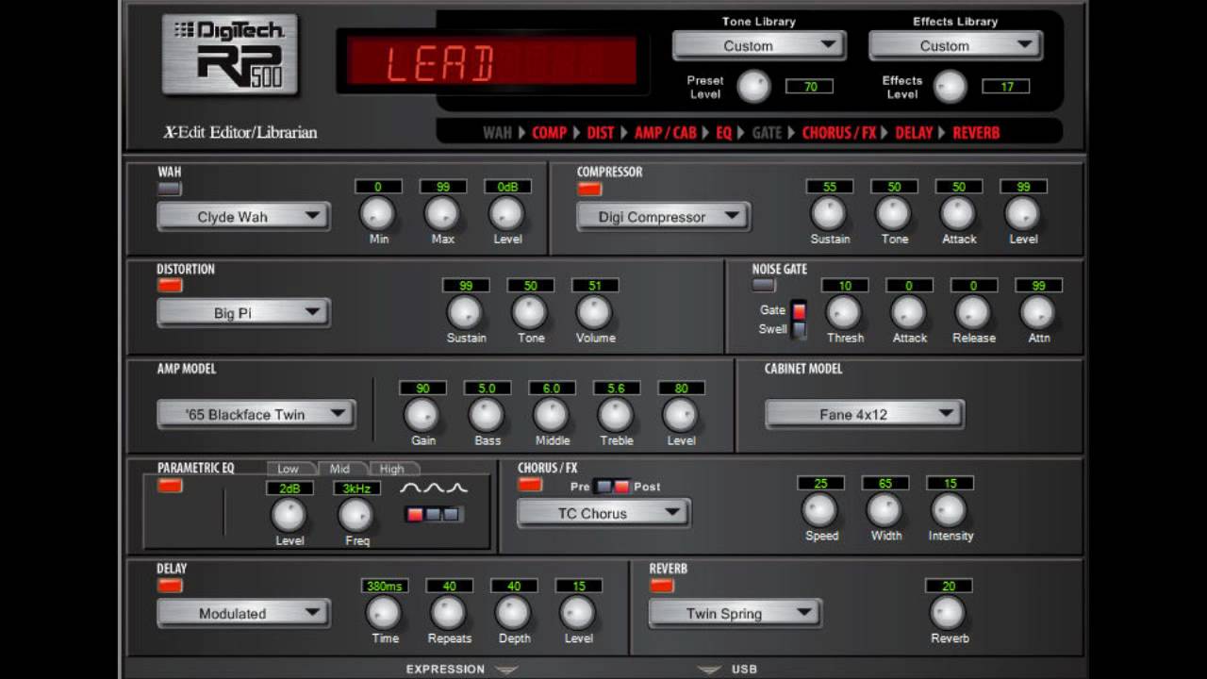The image size is (1207, 679).
Task: Click the DigiTech RP500 logo badge
Action: point(230,55)
